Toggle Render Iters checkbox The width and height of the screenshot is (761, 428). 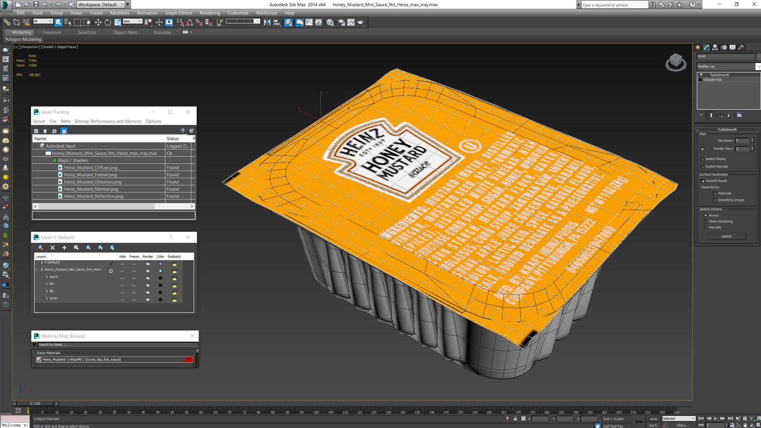[702, 149]
